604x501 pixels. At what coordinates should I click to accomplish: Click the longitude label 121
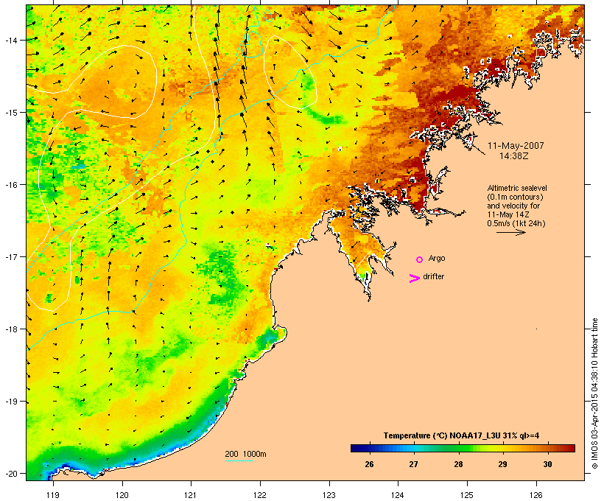(191, 495)
